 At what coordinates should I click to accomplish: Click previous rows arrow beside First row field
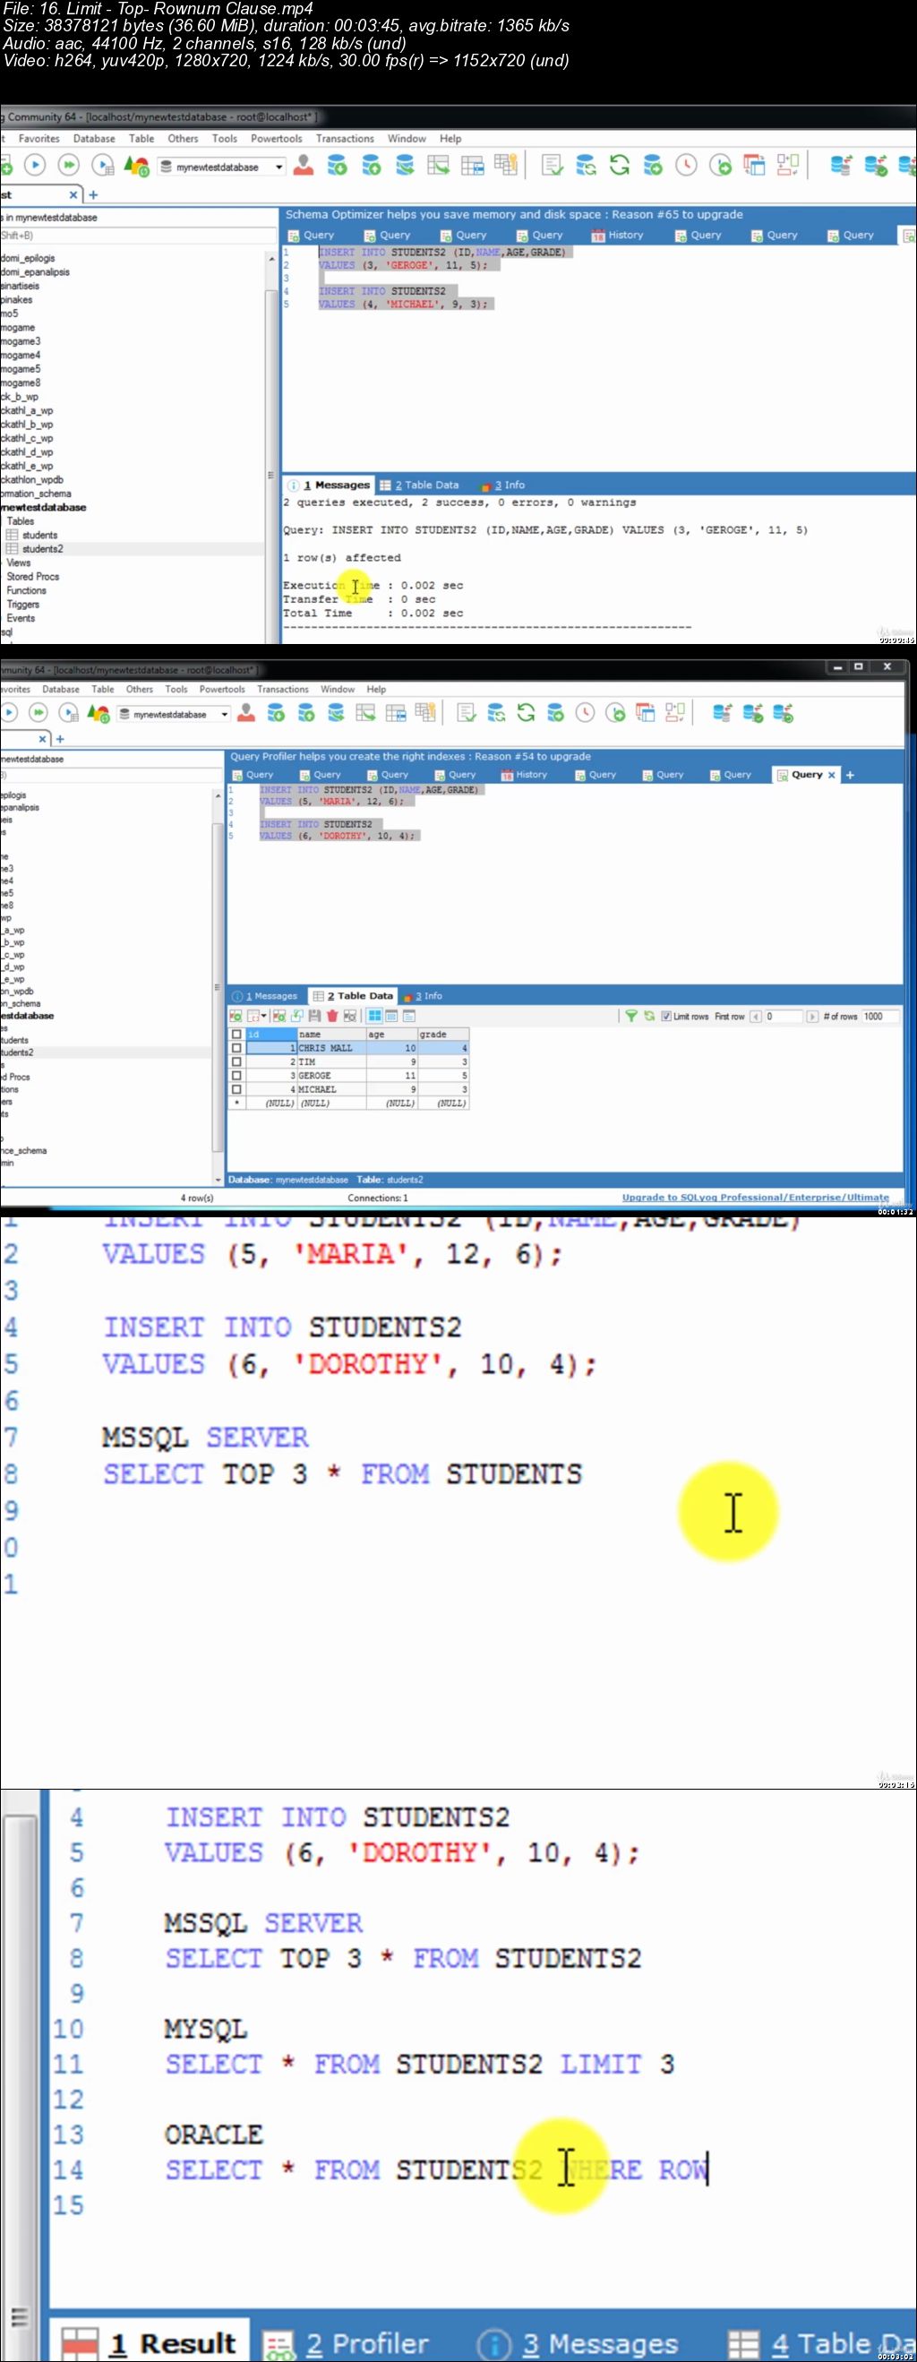point(756,1016)
